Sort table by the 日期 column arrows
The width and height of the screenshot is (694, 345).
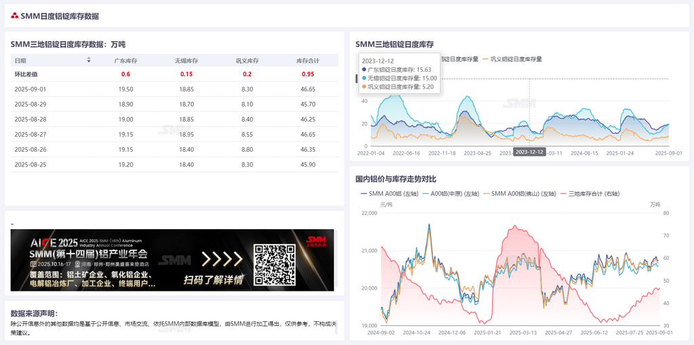[x=89, y=60]
